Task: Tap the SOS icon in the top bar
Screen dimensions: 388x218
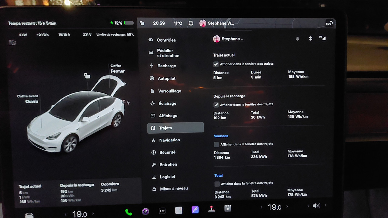Action: tap(329, 23)
